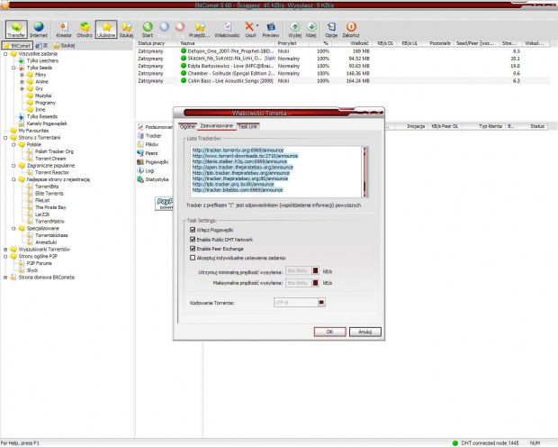Click the Zakończ power icon
The width and height of the screenshot is (558, 447).
[x=351, y=29]
